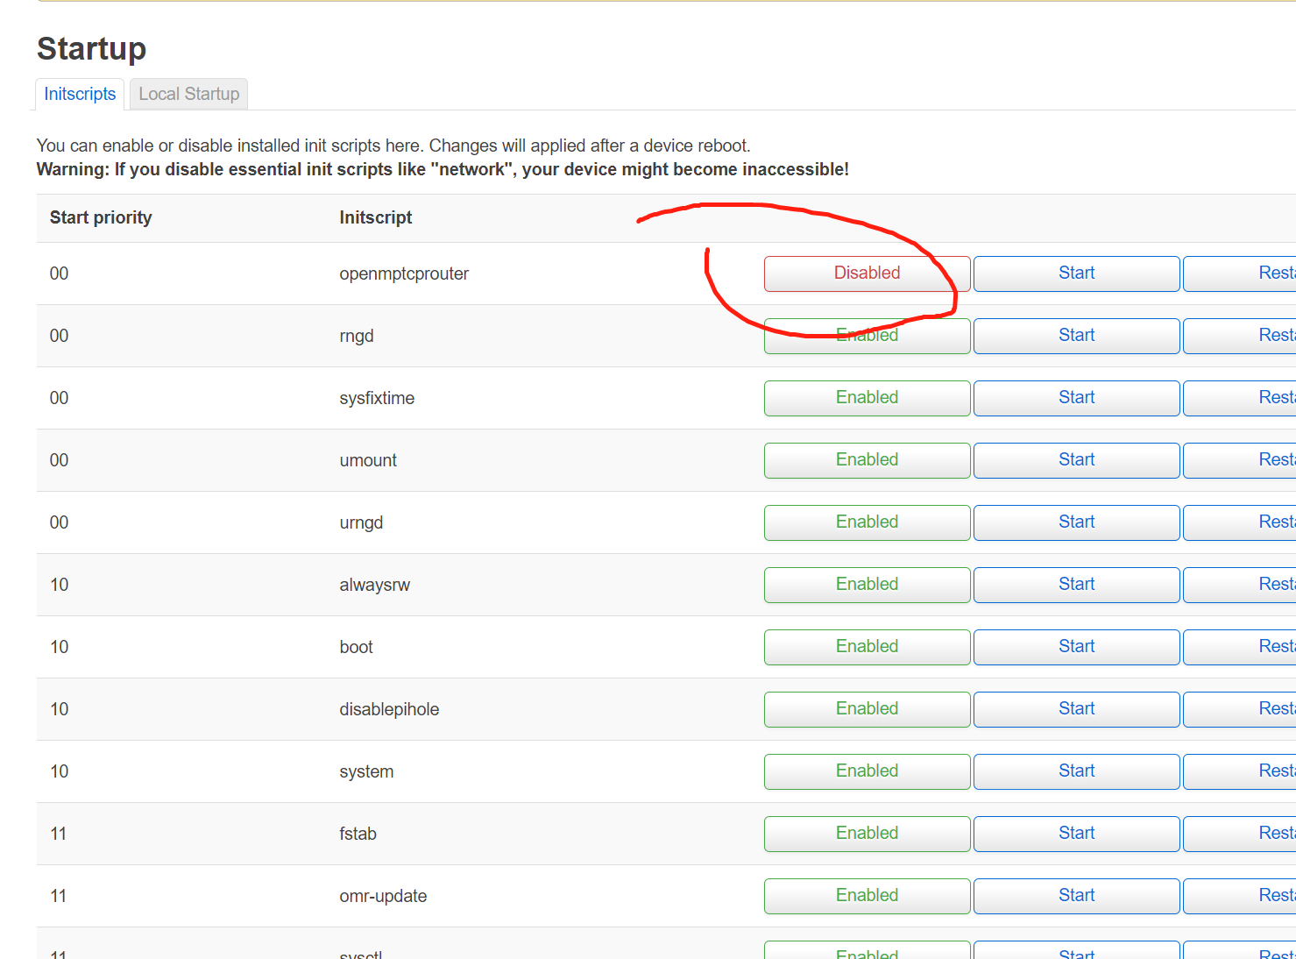
Task: Disable the sysfixtime init script
Action: [867, 398]
